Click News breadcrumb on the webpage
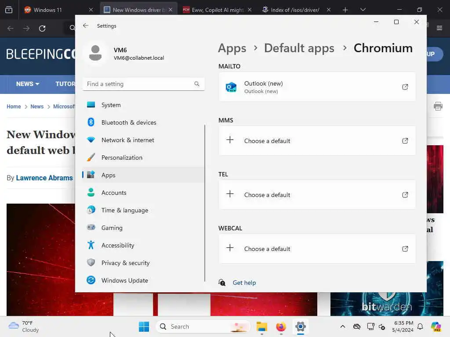Screen dimensions: 450x337 [37, 107]
